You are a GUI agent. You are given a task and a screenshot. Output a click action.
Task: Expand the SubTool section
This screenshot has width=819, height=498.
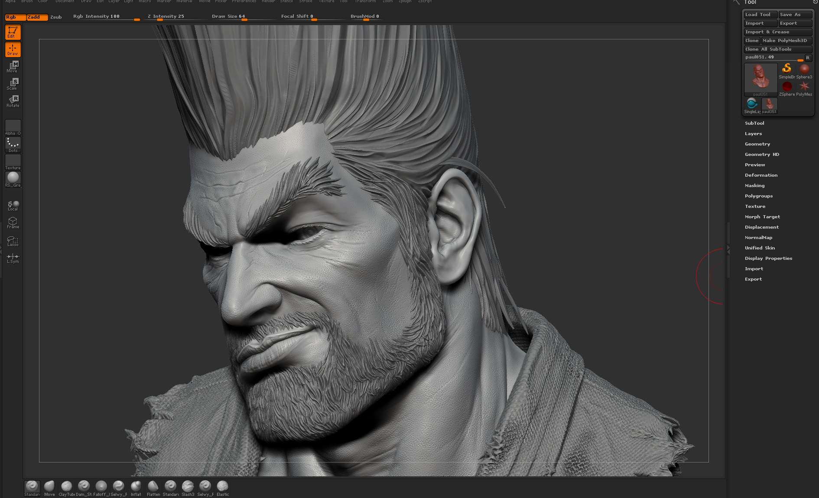point(754,123)
